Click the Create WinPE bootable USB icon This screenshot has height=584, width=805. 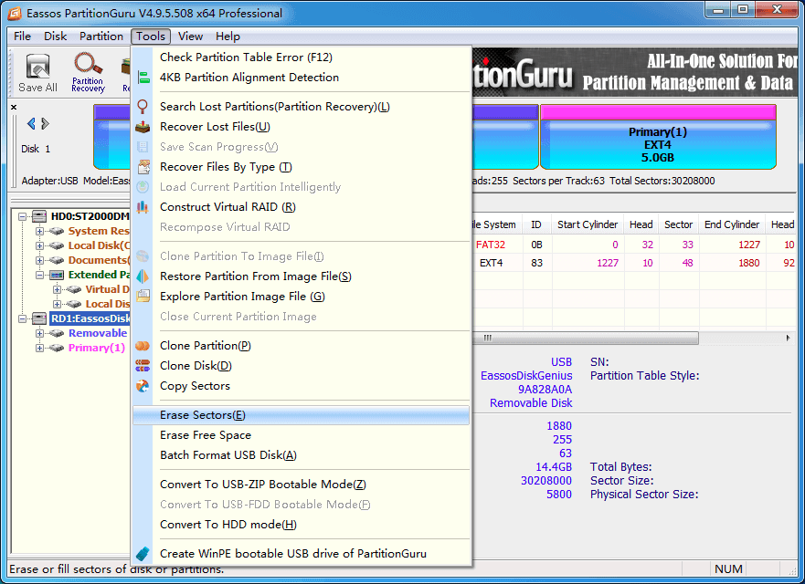[x=143, y=554]
